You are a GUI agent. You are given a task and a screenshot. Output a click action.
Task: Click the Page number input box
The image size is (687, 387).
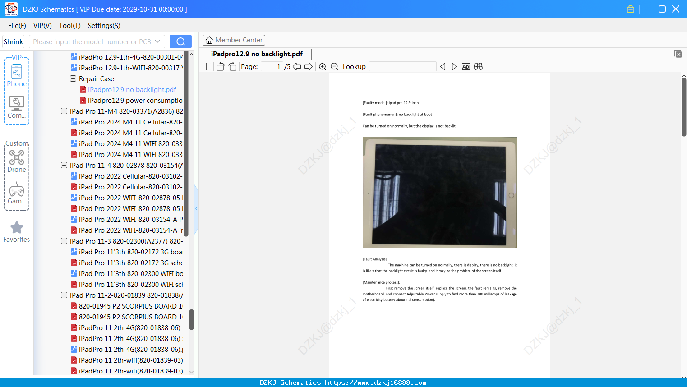pos(272,67)
